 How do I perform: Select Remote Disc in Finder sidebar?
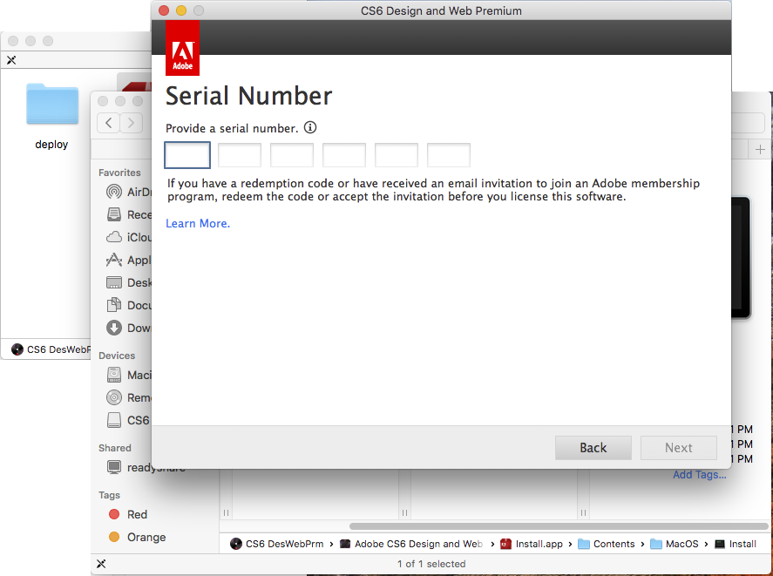point(129,397)
